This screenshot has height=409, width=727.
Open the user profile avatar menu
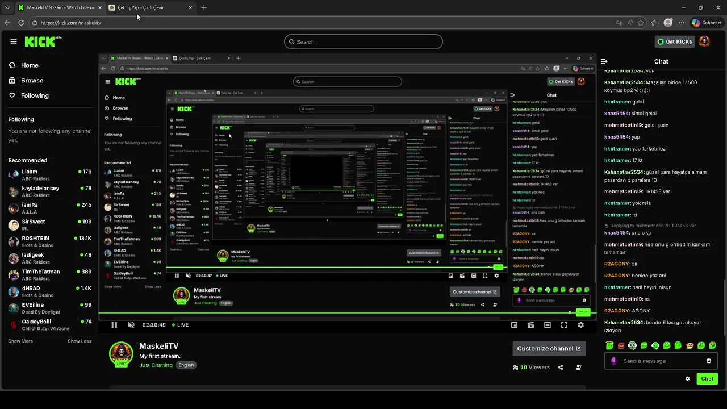[704, 41]
